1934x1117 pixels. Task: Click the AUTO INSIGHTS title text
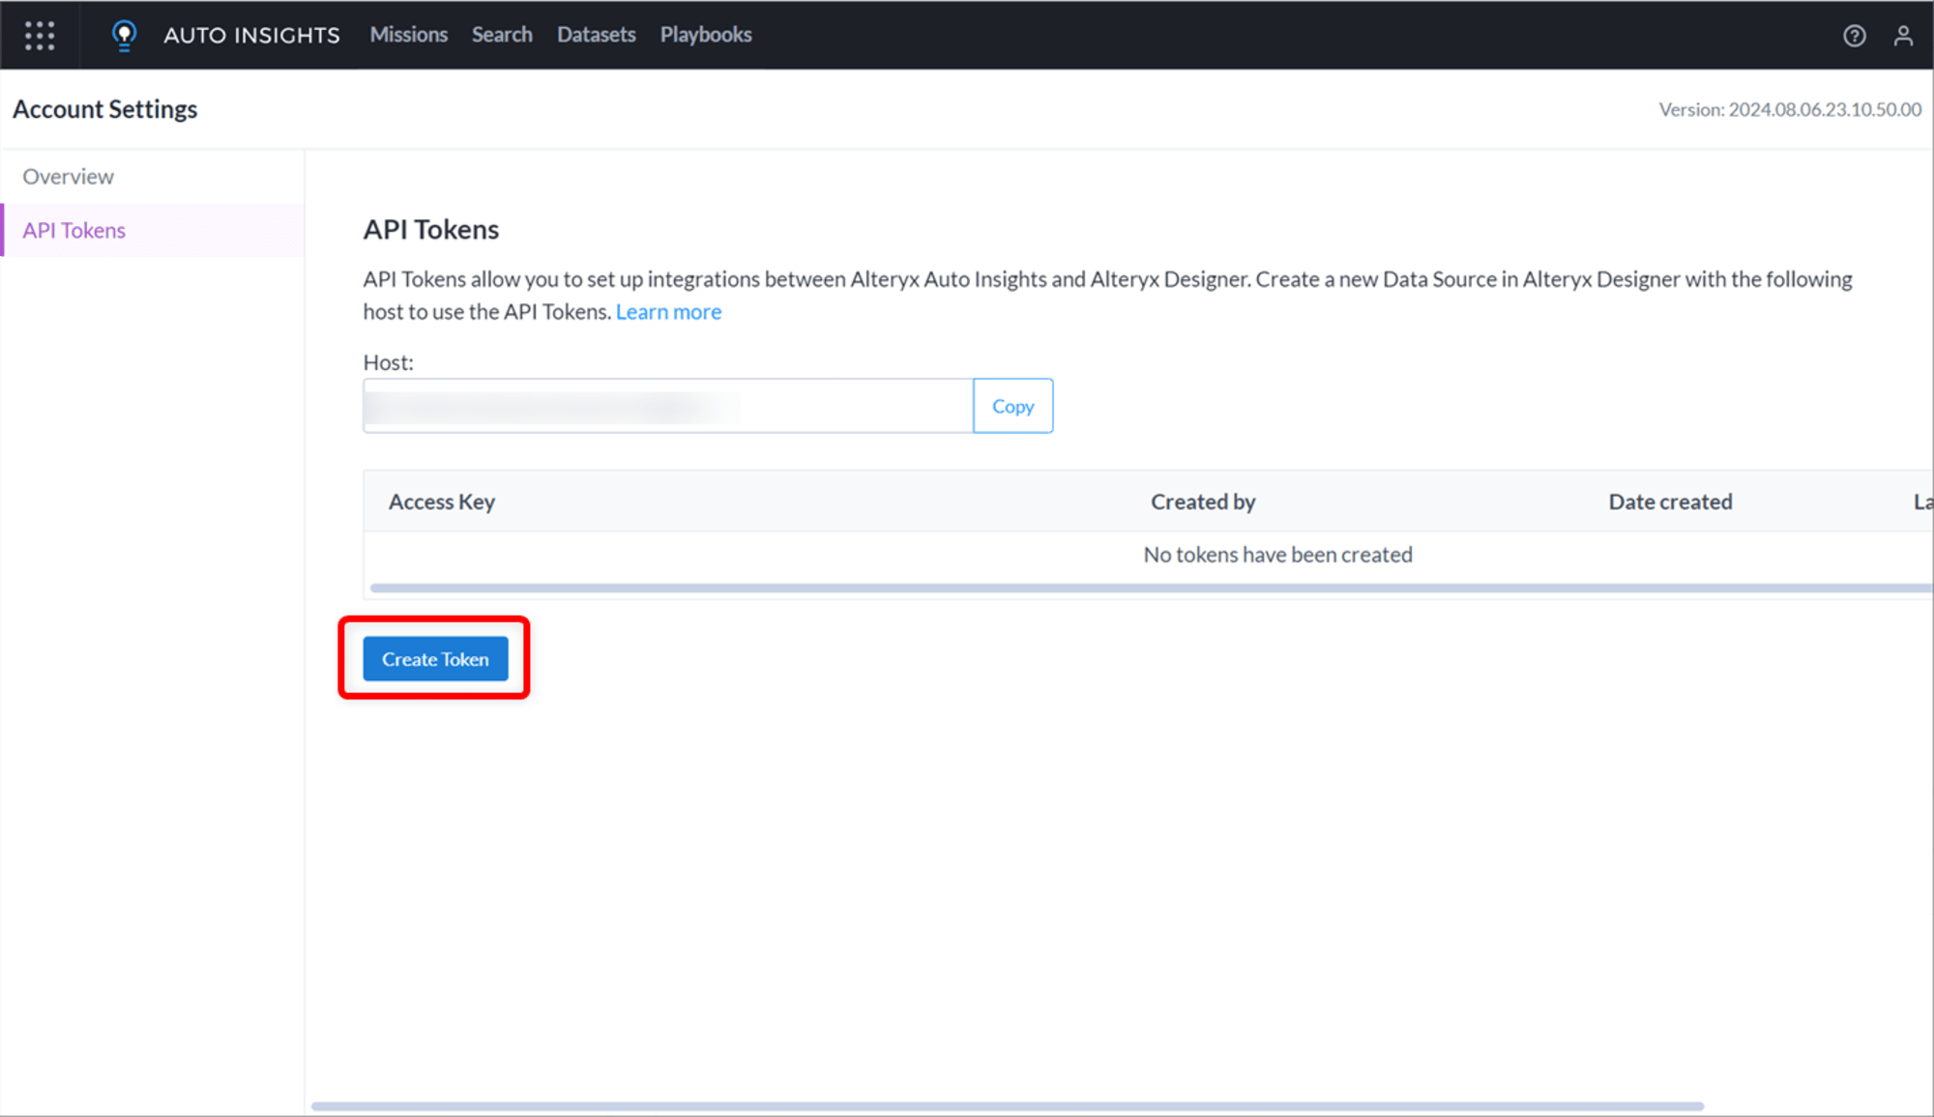click(251, 36)
